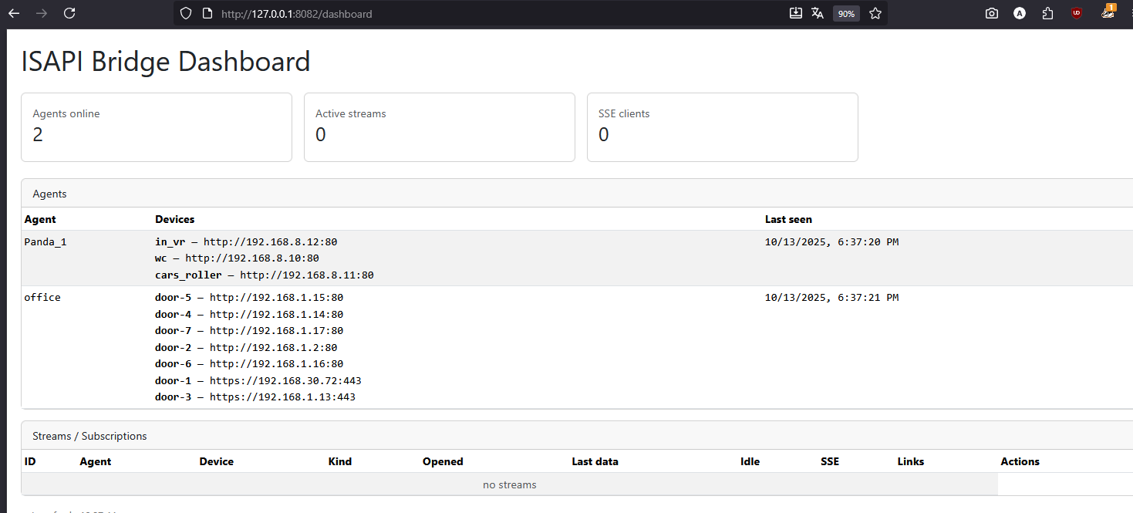This screenshot has height=513, width=1133.
Task: Click the browser back arrow
Action: (x=15, y=13)
